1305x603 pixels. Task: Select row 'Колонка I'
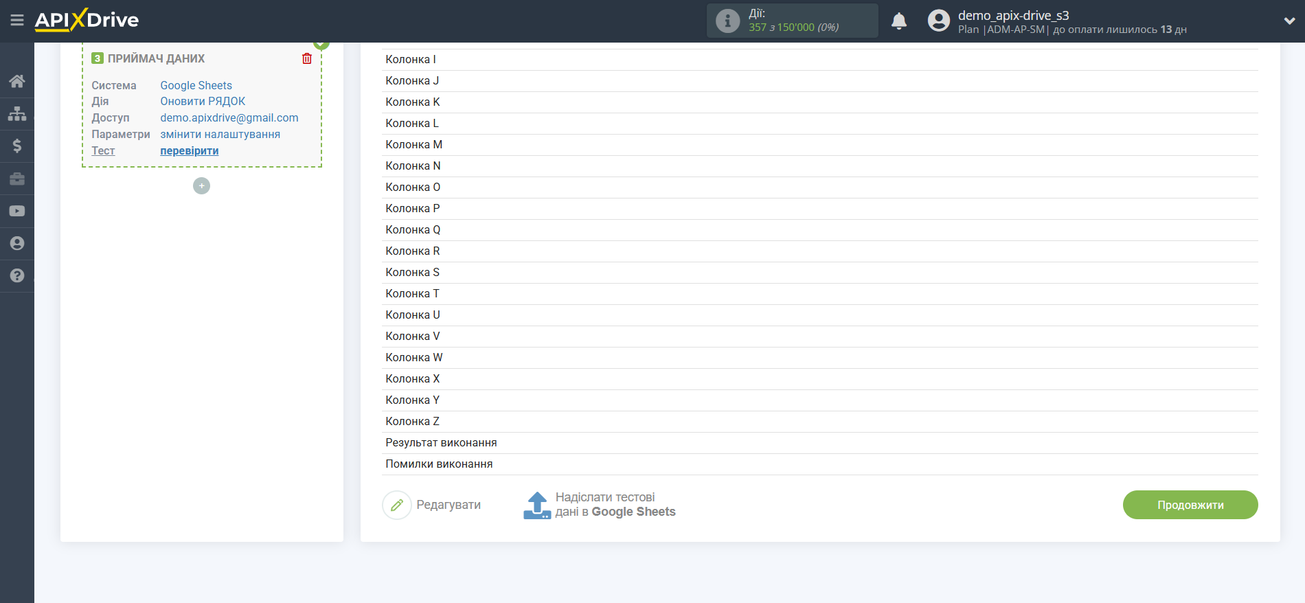[820, 60]
